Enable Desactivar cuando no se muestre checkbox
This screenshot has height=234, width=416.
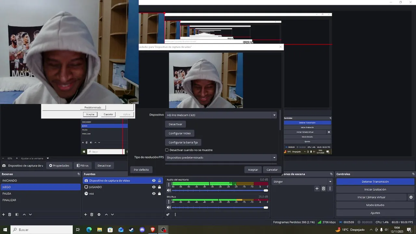[x=167, y=150]
